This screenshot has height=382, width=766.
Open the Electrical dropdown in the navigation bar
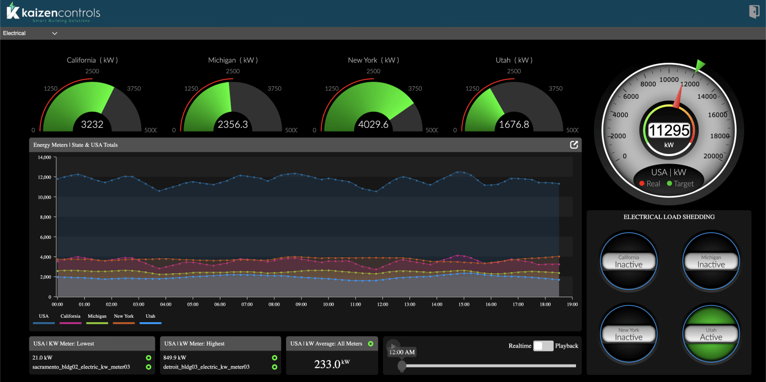[x=54, y=33]
